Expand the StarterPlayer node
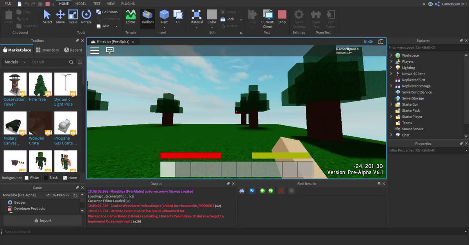469x245 pixels. click(391, 117)
